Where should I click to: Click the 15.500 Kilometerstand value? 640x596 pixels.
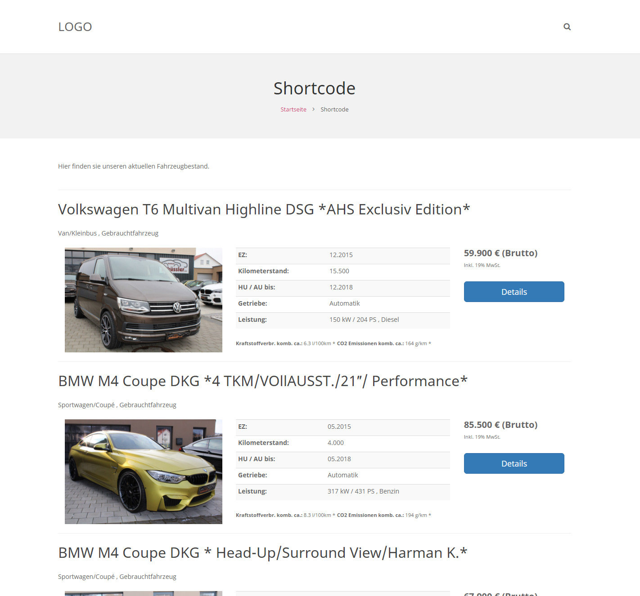(339, 271)
